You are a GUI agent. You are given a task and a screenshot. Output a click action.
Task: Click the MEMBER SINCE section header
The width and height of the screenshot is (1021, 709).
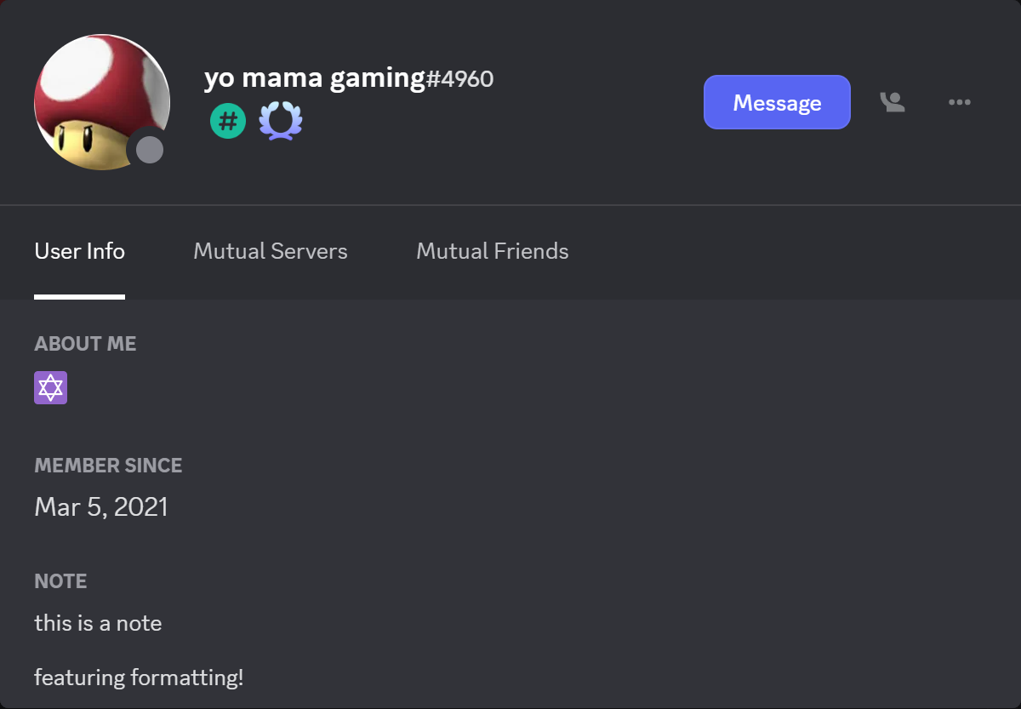[108, 465]
